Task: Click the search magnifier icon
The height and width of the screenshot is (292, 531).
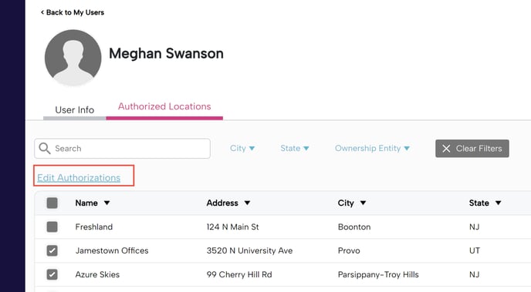Action: coord(44,149)
